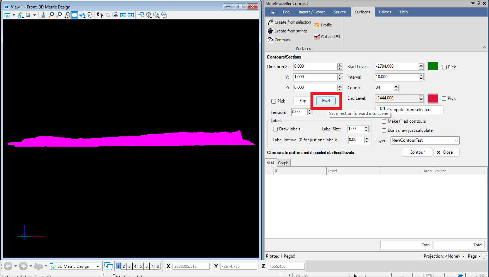The image size is (489, 277).
Task: Adjust the lighting sun icon on toolbar
Action: click(x=28, y=15)
